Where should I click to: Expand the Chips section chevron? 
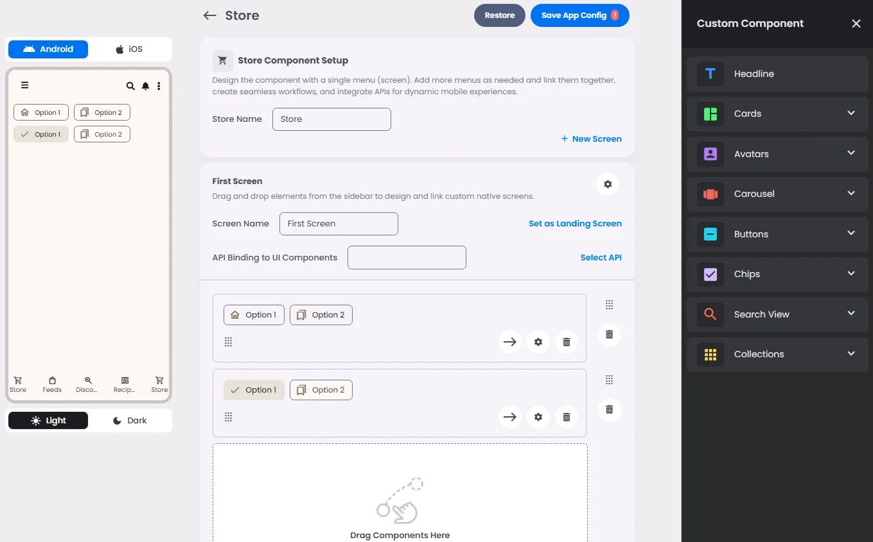(851, 274)
